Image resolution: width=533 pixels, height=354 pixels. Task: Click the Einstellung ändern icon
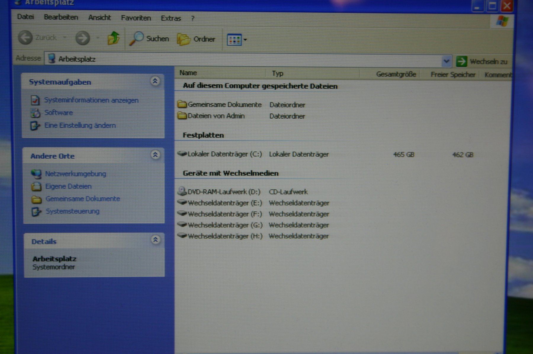tap(35, 126)
